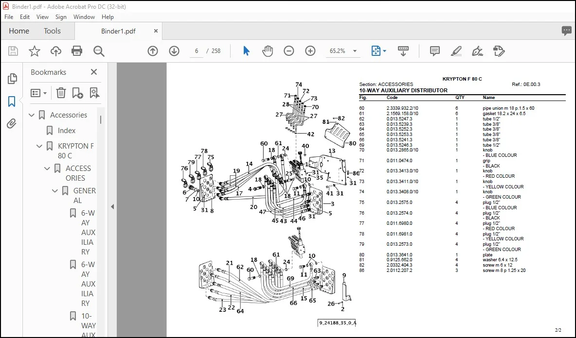Open the Sign document pen tool
576x338 pixels.
pos(477,51)
